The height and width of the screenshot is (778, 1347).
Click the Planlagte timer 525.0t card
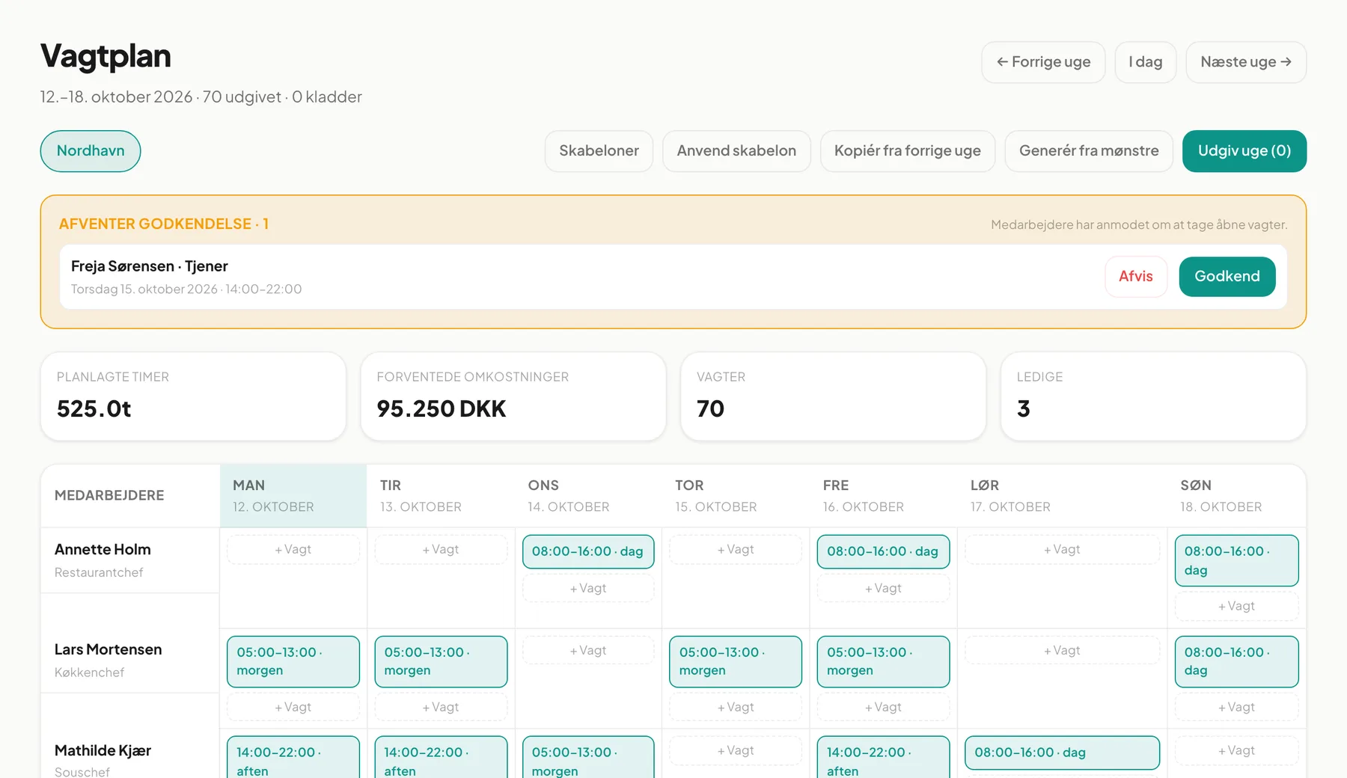point(193,396)
